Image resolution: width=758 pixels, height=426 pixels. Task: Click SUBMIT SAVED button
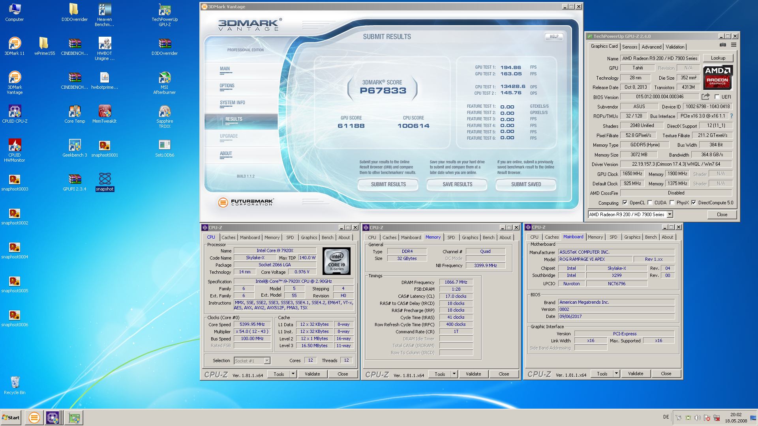pos(526,185)
